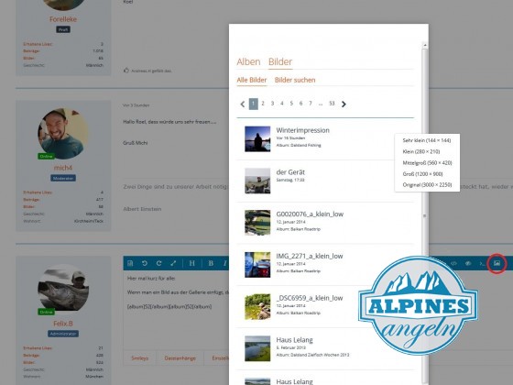Click the Administrator badge under Felix.B
The image size is (513, 385).
coord(63,334)
